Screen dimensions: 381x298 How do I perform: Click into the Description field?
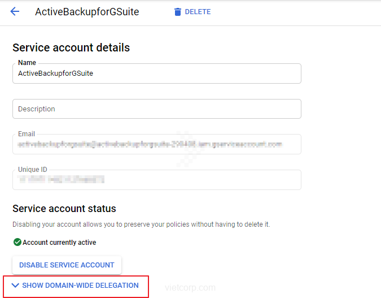pos(156,109)
